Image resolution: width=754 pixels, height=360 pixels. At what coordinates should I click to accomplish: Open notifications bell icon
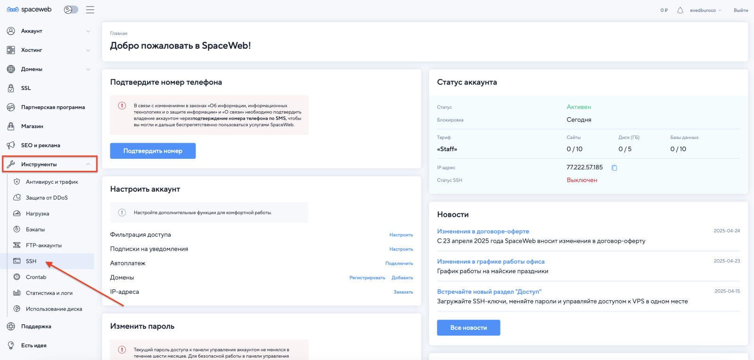point(680,10)
